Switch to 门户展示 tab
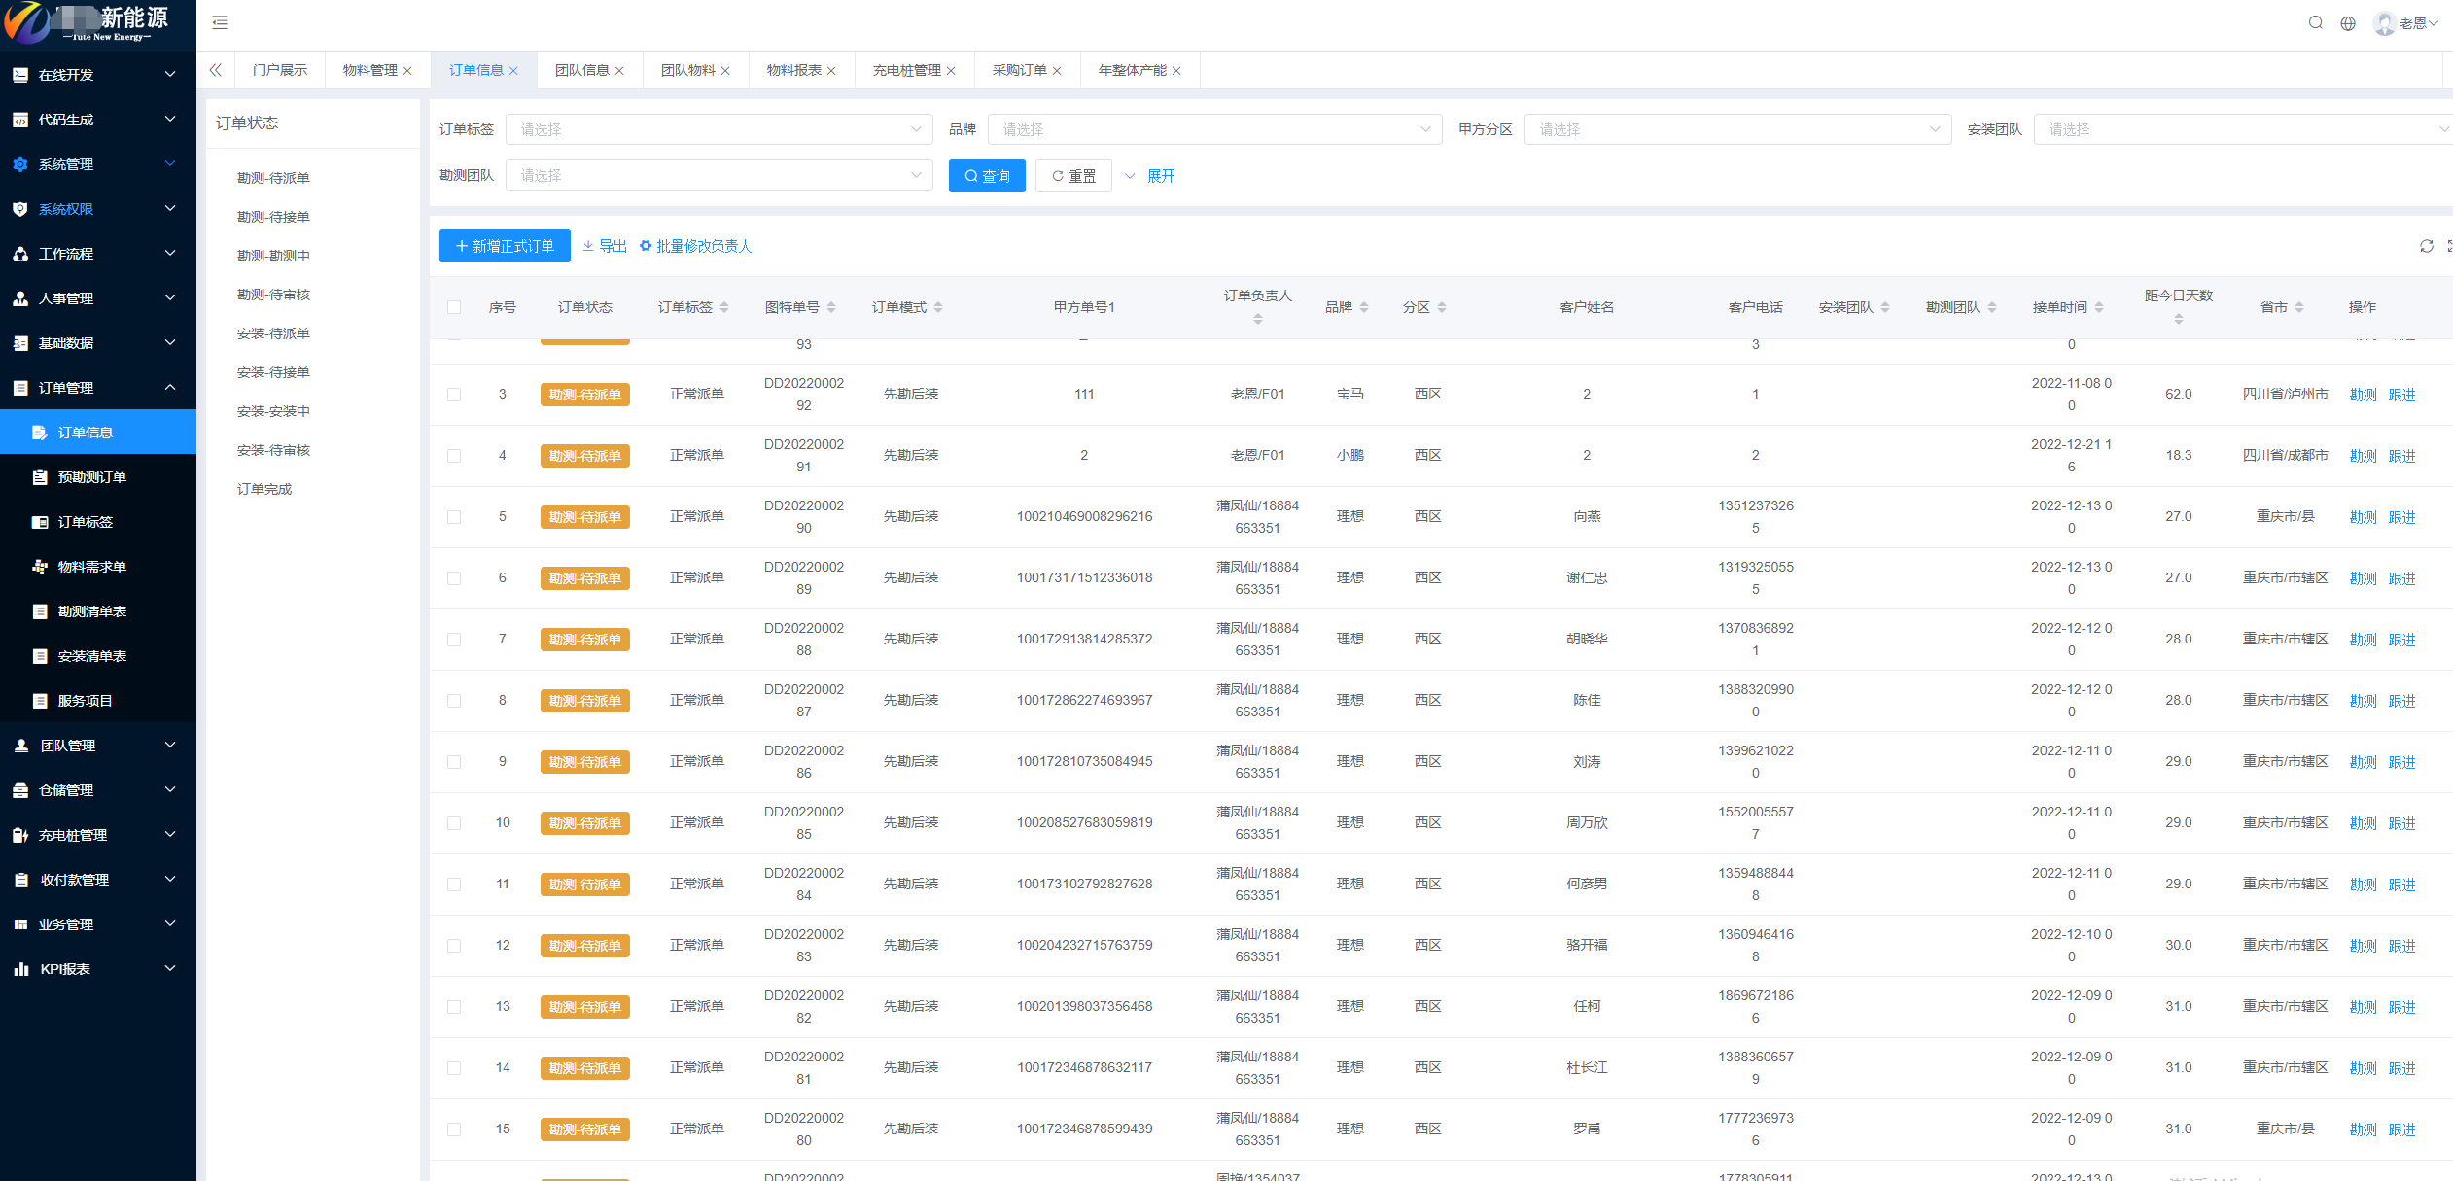The height and width of the screenshot is (1181, 2453). (x=279, y=70)
